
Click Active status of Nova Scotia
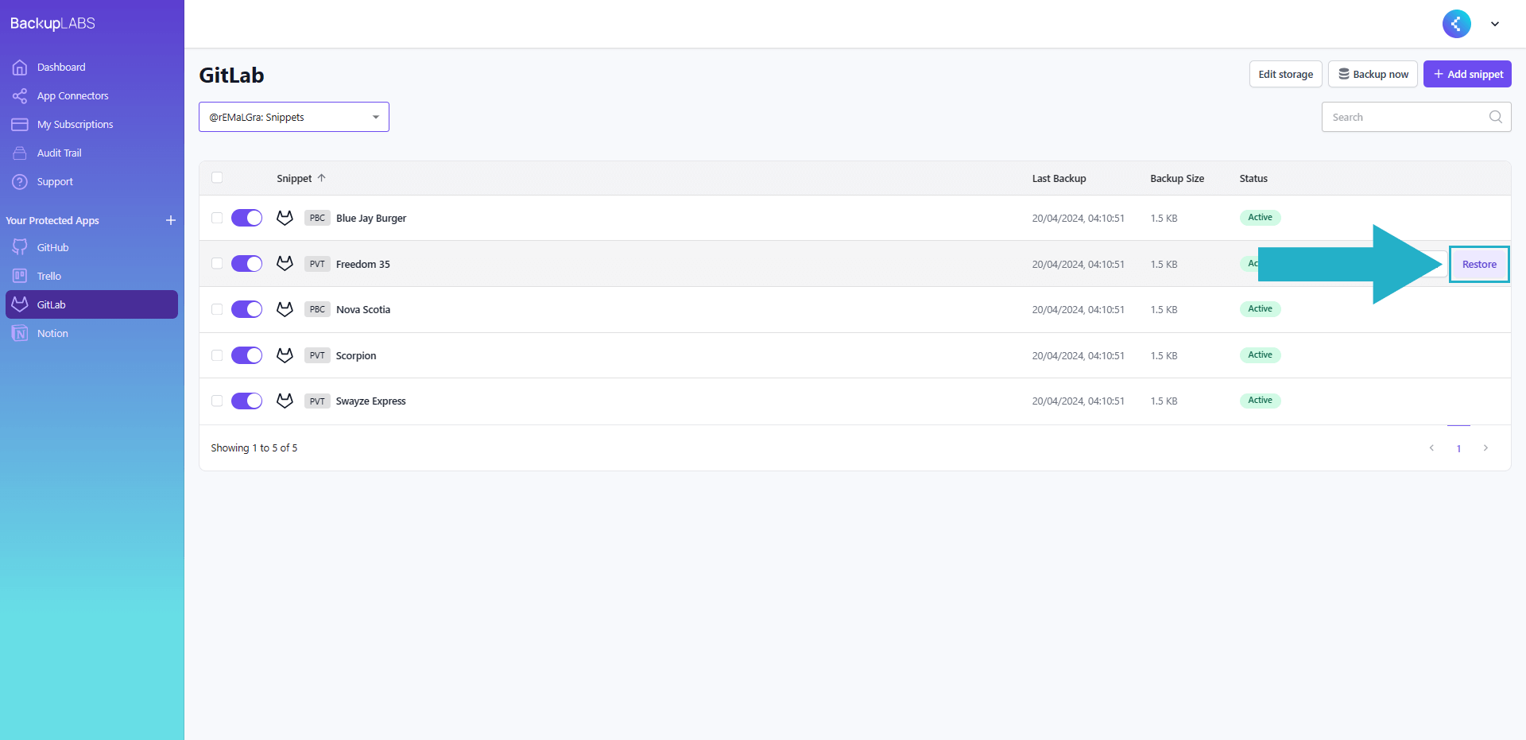(x=1261, y=309)
